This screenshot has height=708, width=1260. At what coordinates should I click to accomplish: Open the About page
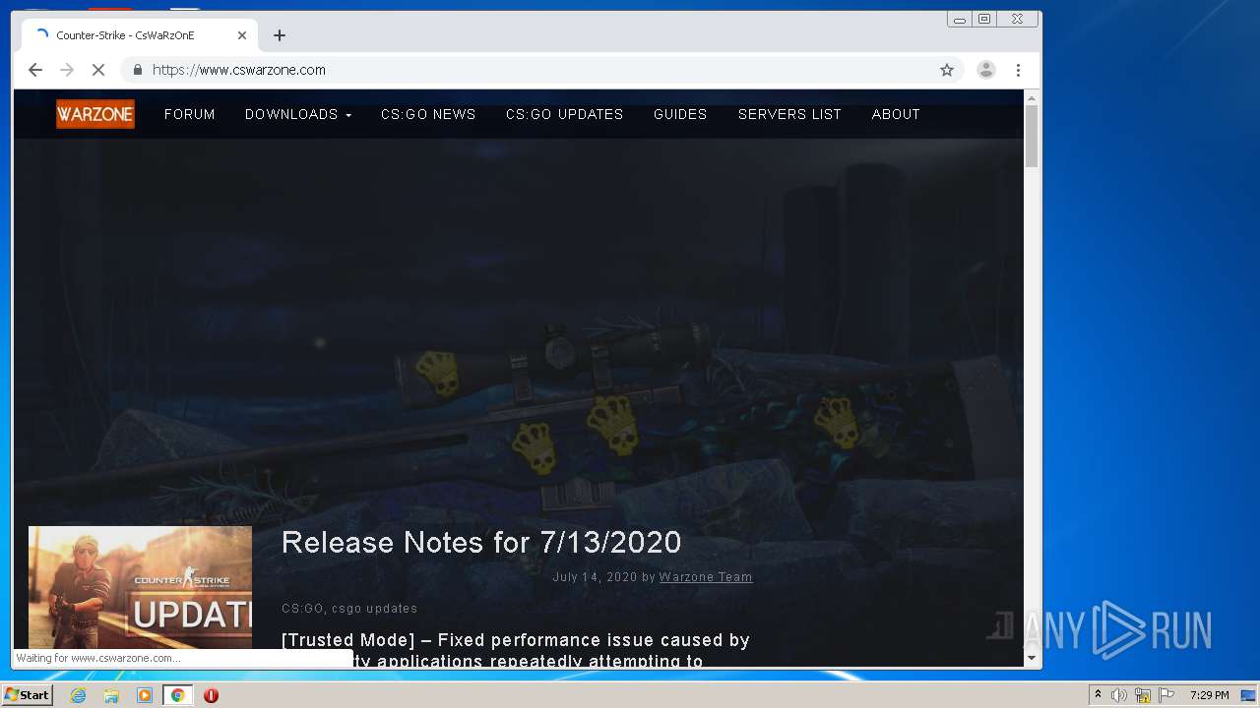tap(896, 114)
